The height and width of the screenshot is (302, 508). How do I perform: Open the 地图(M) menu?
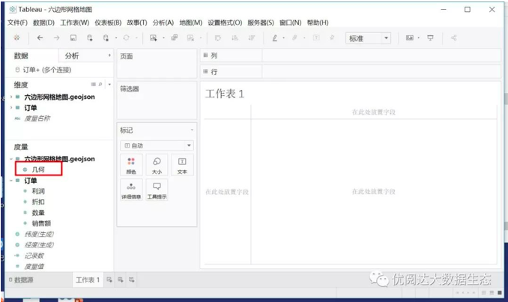(191, 23)
